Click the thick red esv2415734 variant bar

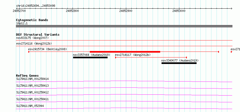coord(125,52)
